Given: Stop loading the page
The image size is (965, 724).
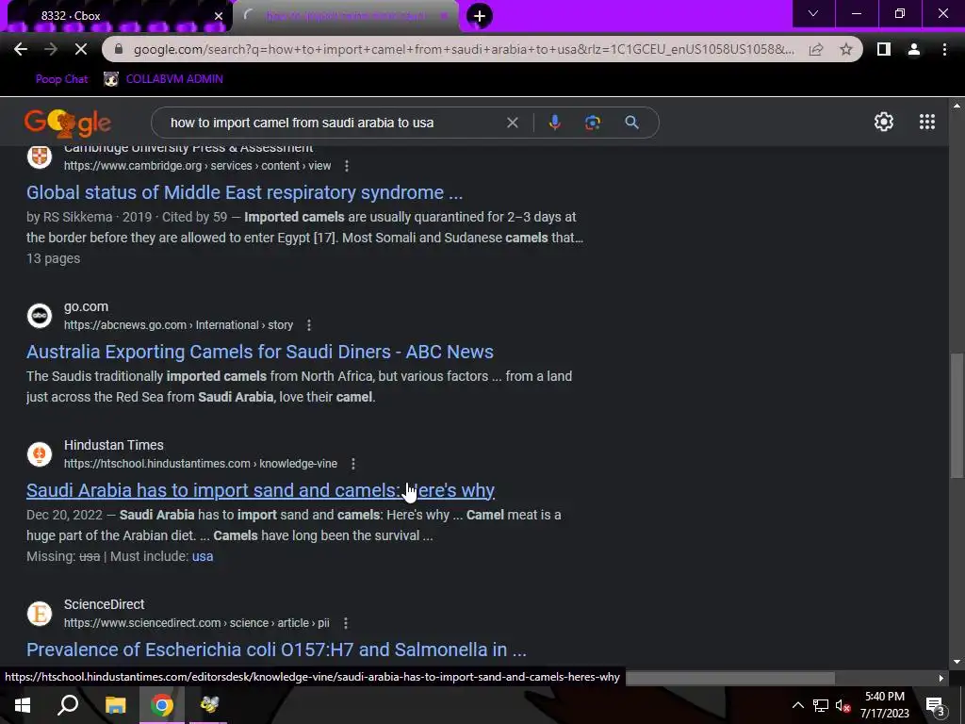Looking at the screenshot, I should click(81, 49).
